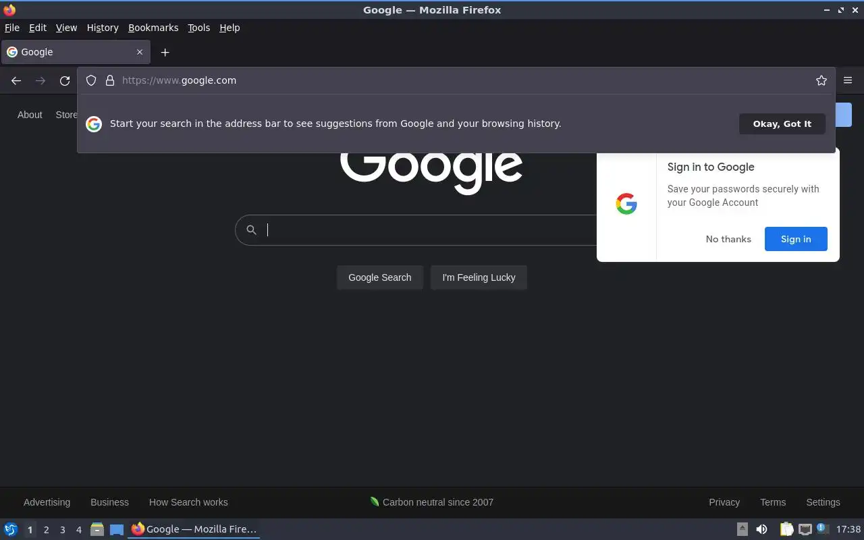The height and width of the screenshot is (540, 864).
Task: Bookmark this page with the star icon
Action: (x=821, y=80)
